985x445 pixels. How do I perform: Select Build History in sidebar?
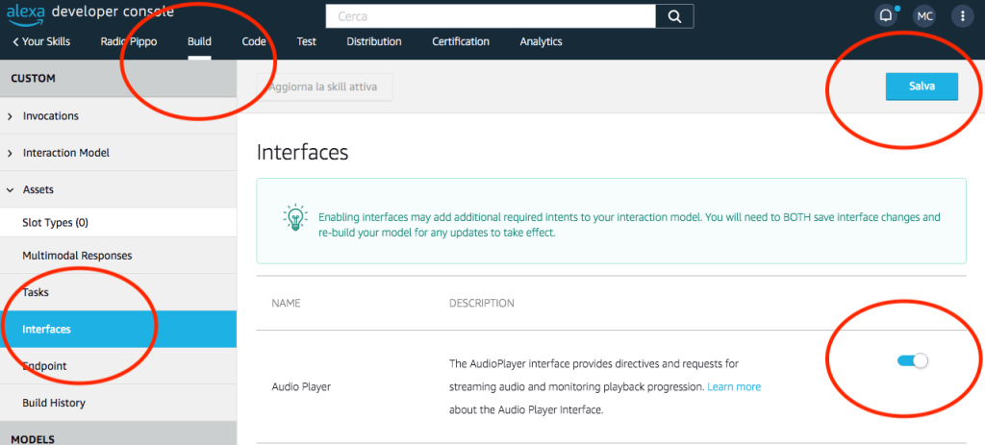(54, 403)
